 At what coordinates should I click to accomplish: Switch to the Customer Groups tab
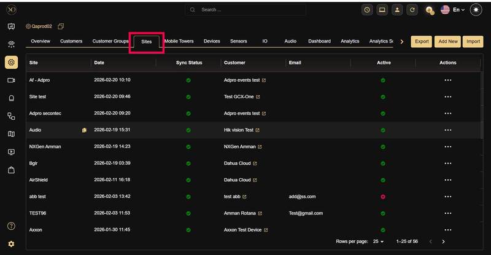point(110,41)
